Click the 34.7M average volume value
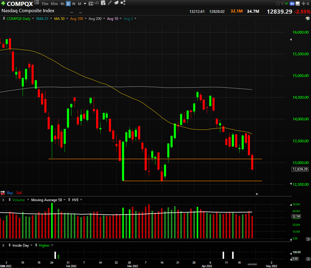 (x=253, y=11)
